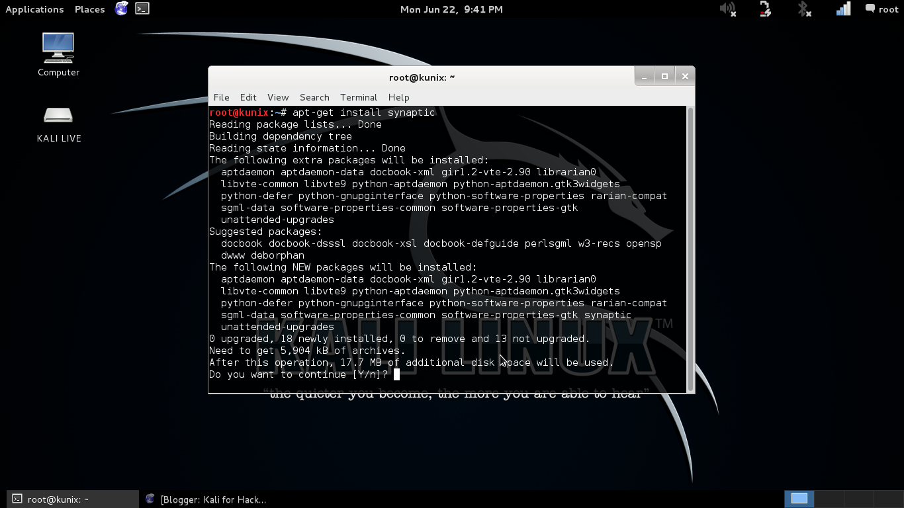This screenshot has width=904, height=508.
Task: Select the first workspace in switcher
Action: tap(799, 499)
